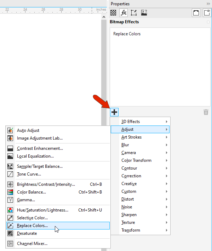212x251 pixels.
Task: Click the trash delete effect icon
Action: click(206, 112)
